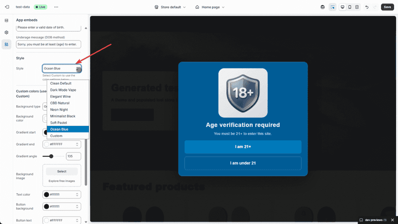Click Gradient angle number field 135
Screen dimensions: 398x224
(74, 156)
